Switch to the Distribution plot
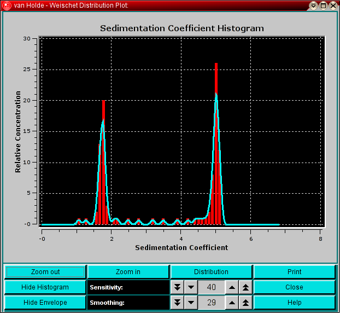Viewport: 340px width, 313px height. (x=211, y=272)
